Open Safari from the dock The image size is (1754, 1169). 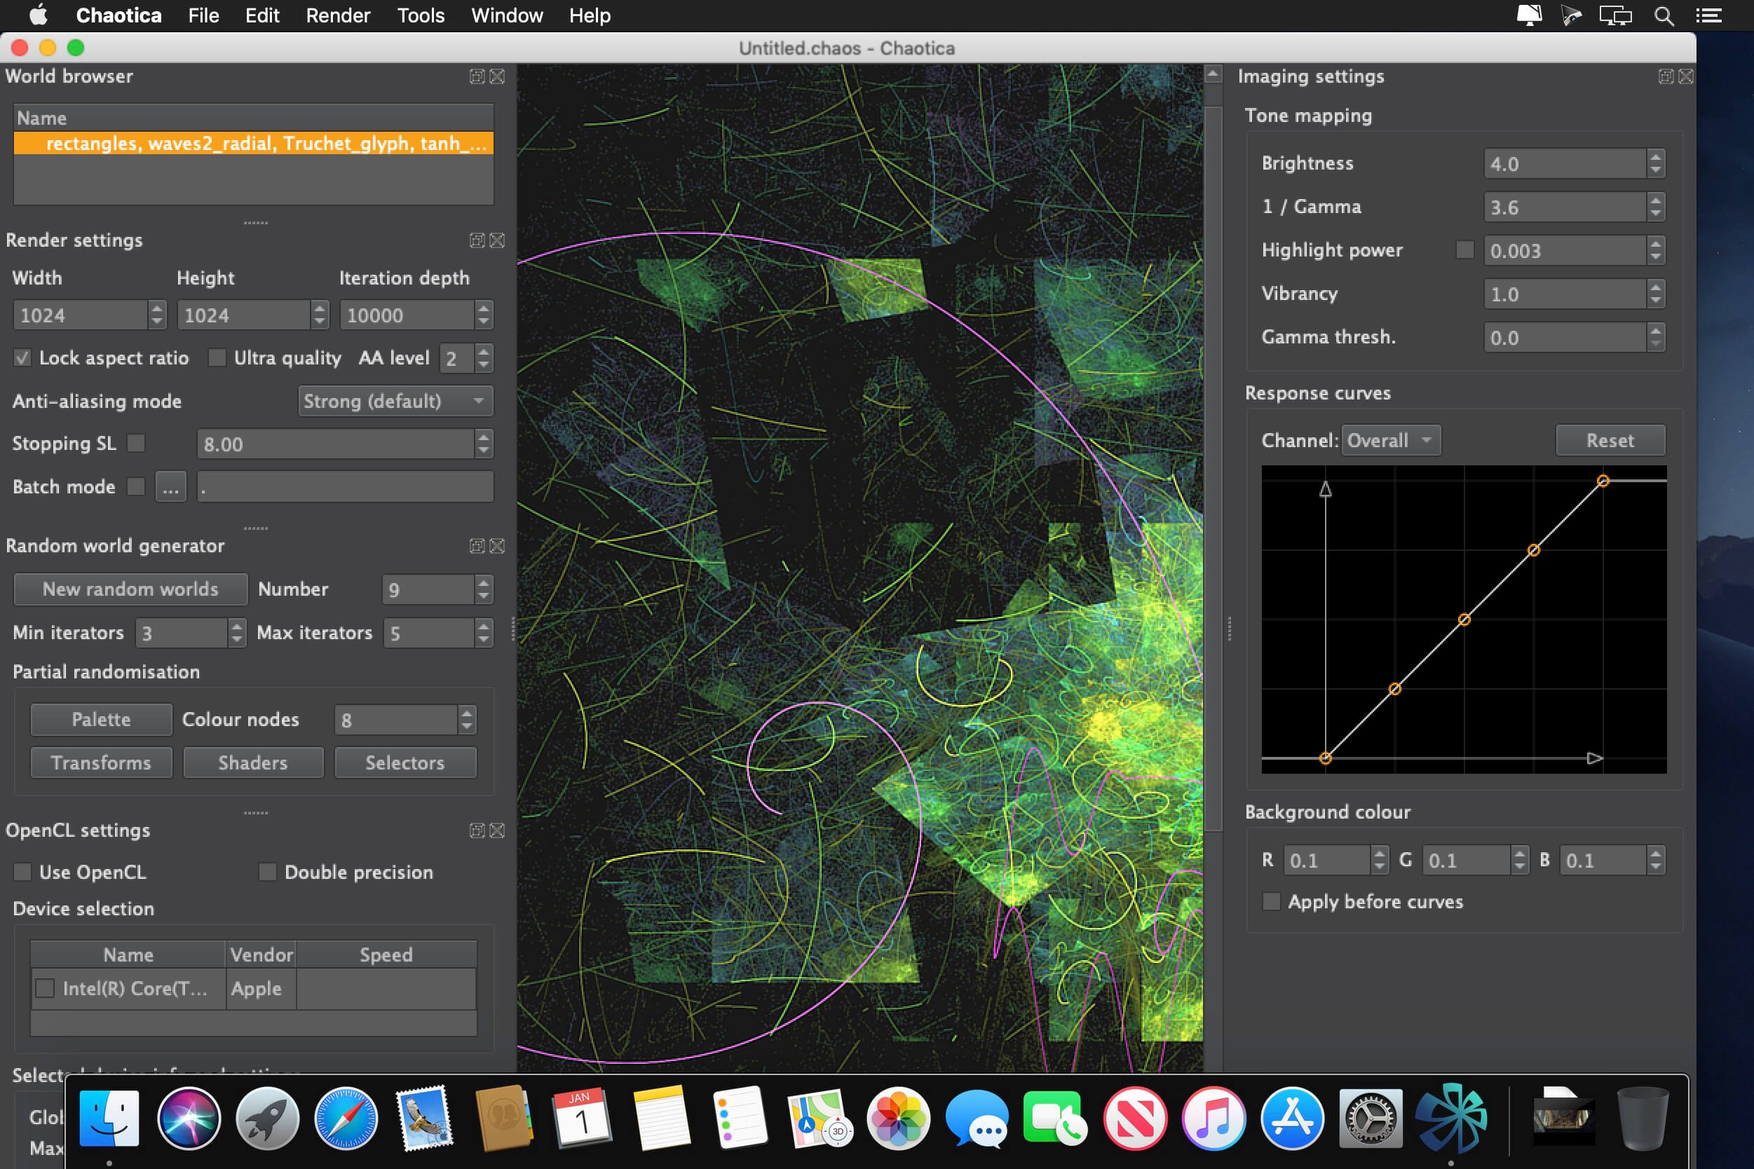pyautogui.click(x=346, y=1119)
